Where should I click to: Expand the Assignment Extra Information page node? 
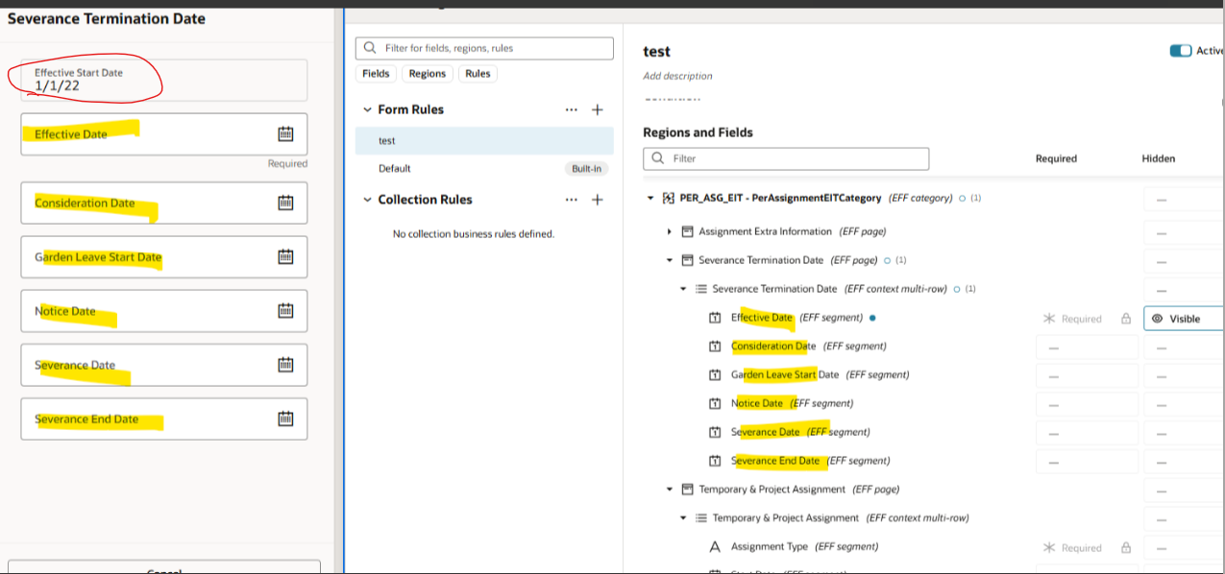[670, 231]
